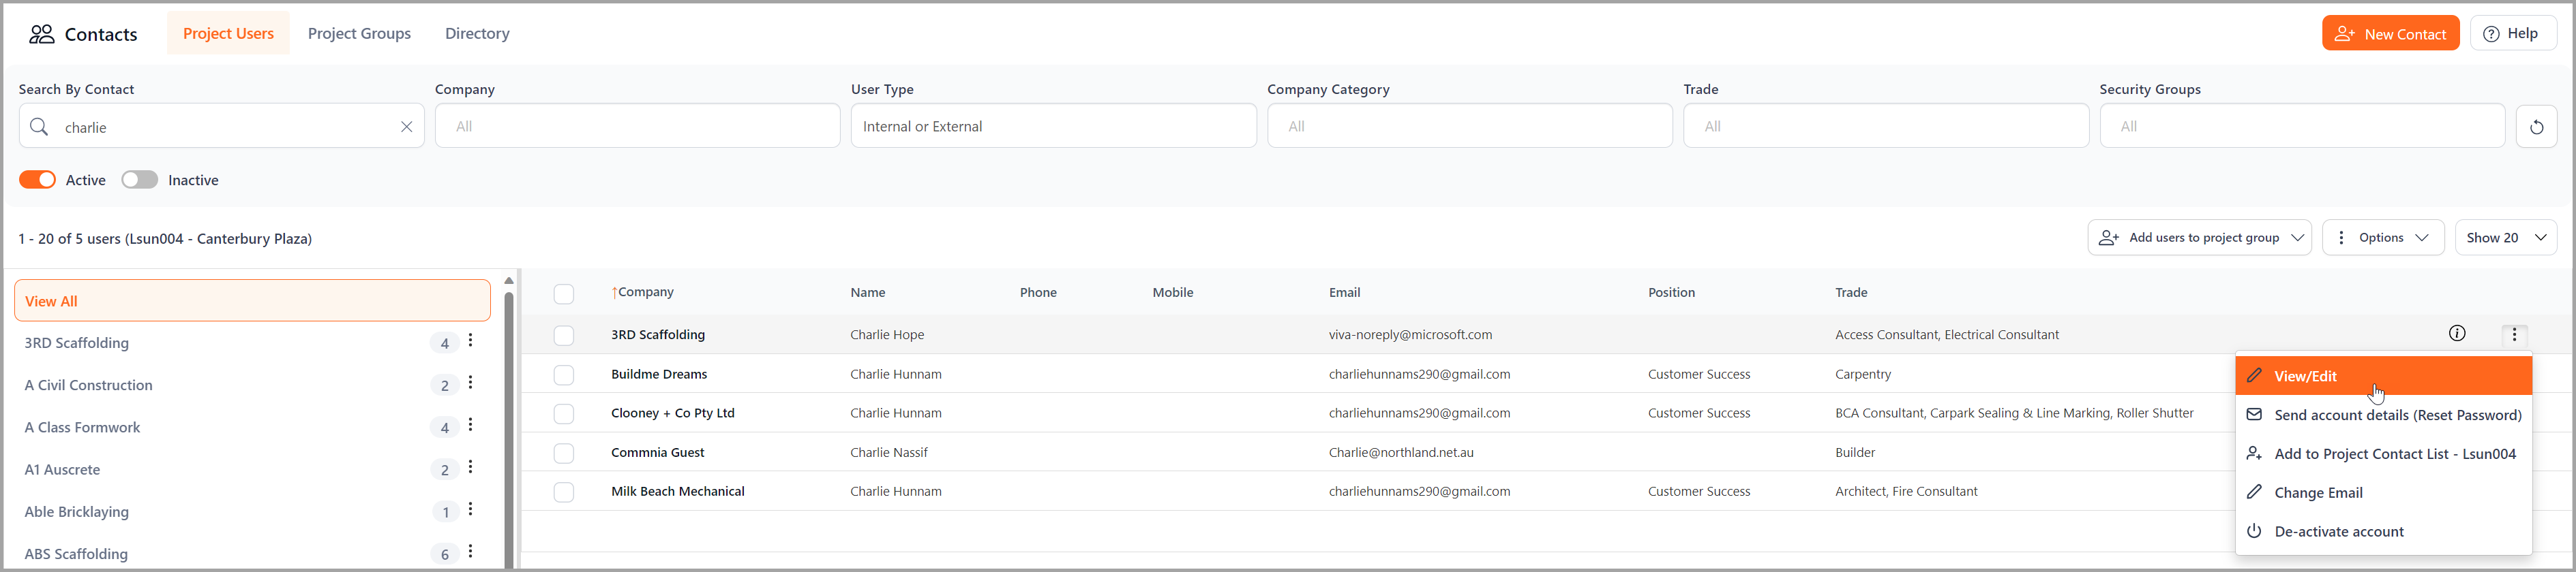The image size is (2576, 572).
Task: Open the User Type dropdown
Action: click(x=1053, y=126)
